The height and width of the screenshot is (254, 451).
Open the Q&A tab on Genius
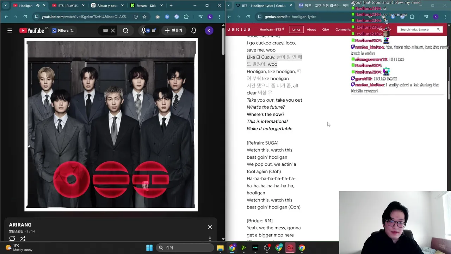[326, 29]
